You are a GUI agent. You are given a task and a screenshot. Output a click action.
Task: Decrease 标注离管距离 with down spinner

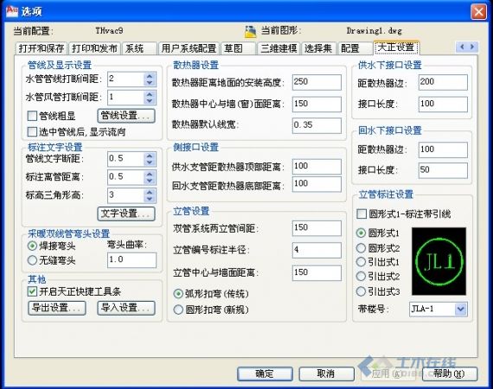click(x=150, y=181)
